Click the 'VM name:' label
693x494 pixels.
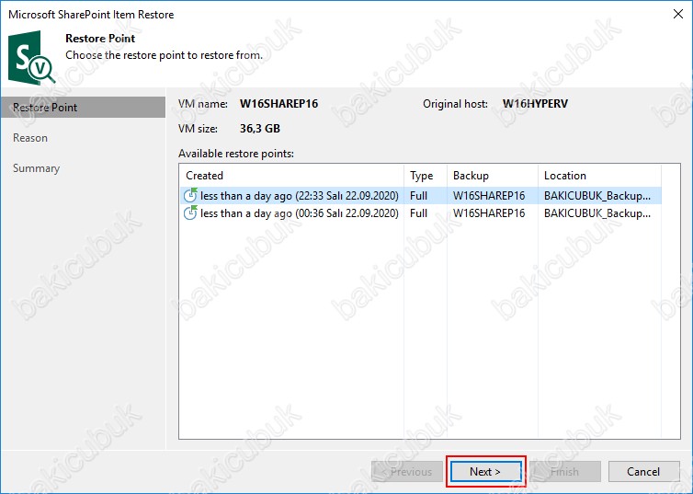tap(203, 104)
